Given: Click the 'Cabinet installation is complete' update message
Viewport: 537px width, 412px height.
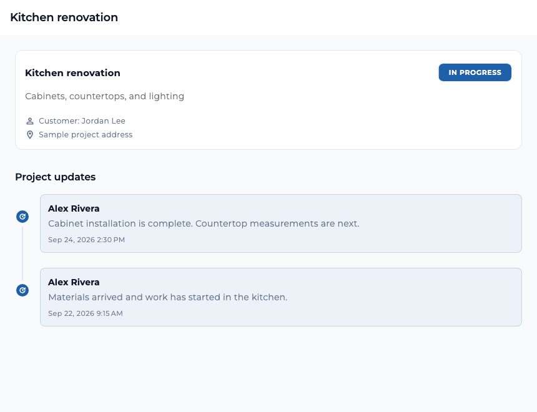Looking at the screenshot, I should coord(204,223).
